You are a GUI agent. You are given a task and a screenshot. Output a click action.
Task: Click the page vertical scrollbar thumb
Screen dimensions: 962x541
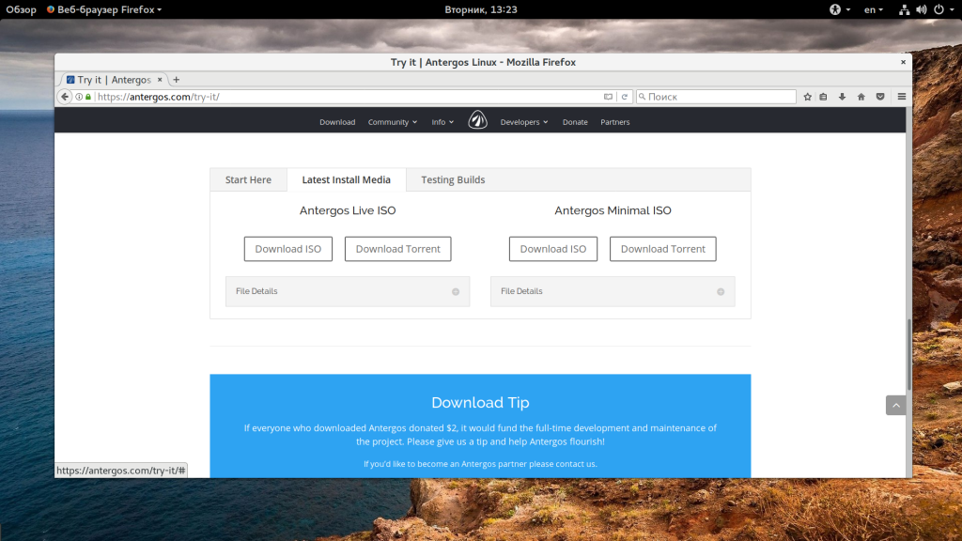908,354
